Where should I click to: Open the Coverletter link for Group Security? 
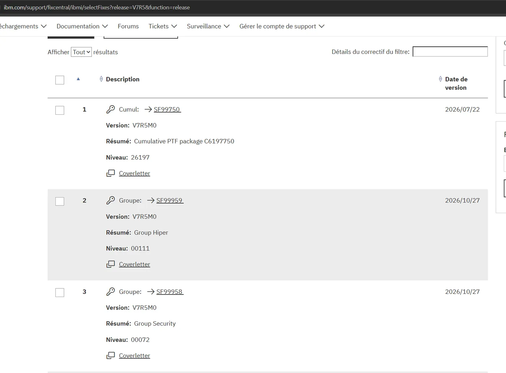pos(134,356)
